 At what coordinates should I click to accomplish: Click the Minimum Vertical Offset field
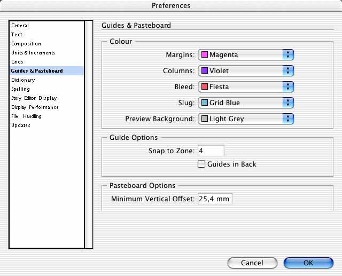coord(215,199)
